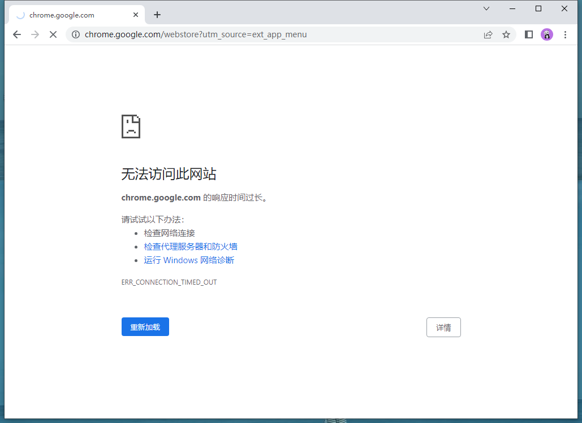
Task: Click chrome.google.com 的响应时间过长 message
Action: click(194, 198)
